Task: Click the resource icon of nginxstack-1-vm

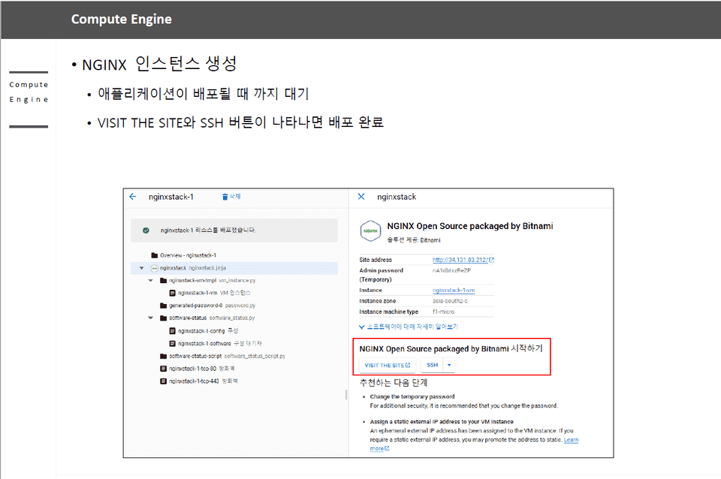Action: (173, 293)
